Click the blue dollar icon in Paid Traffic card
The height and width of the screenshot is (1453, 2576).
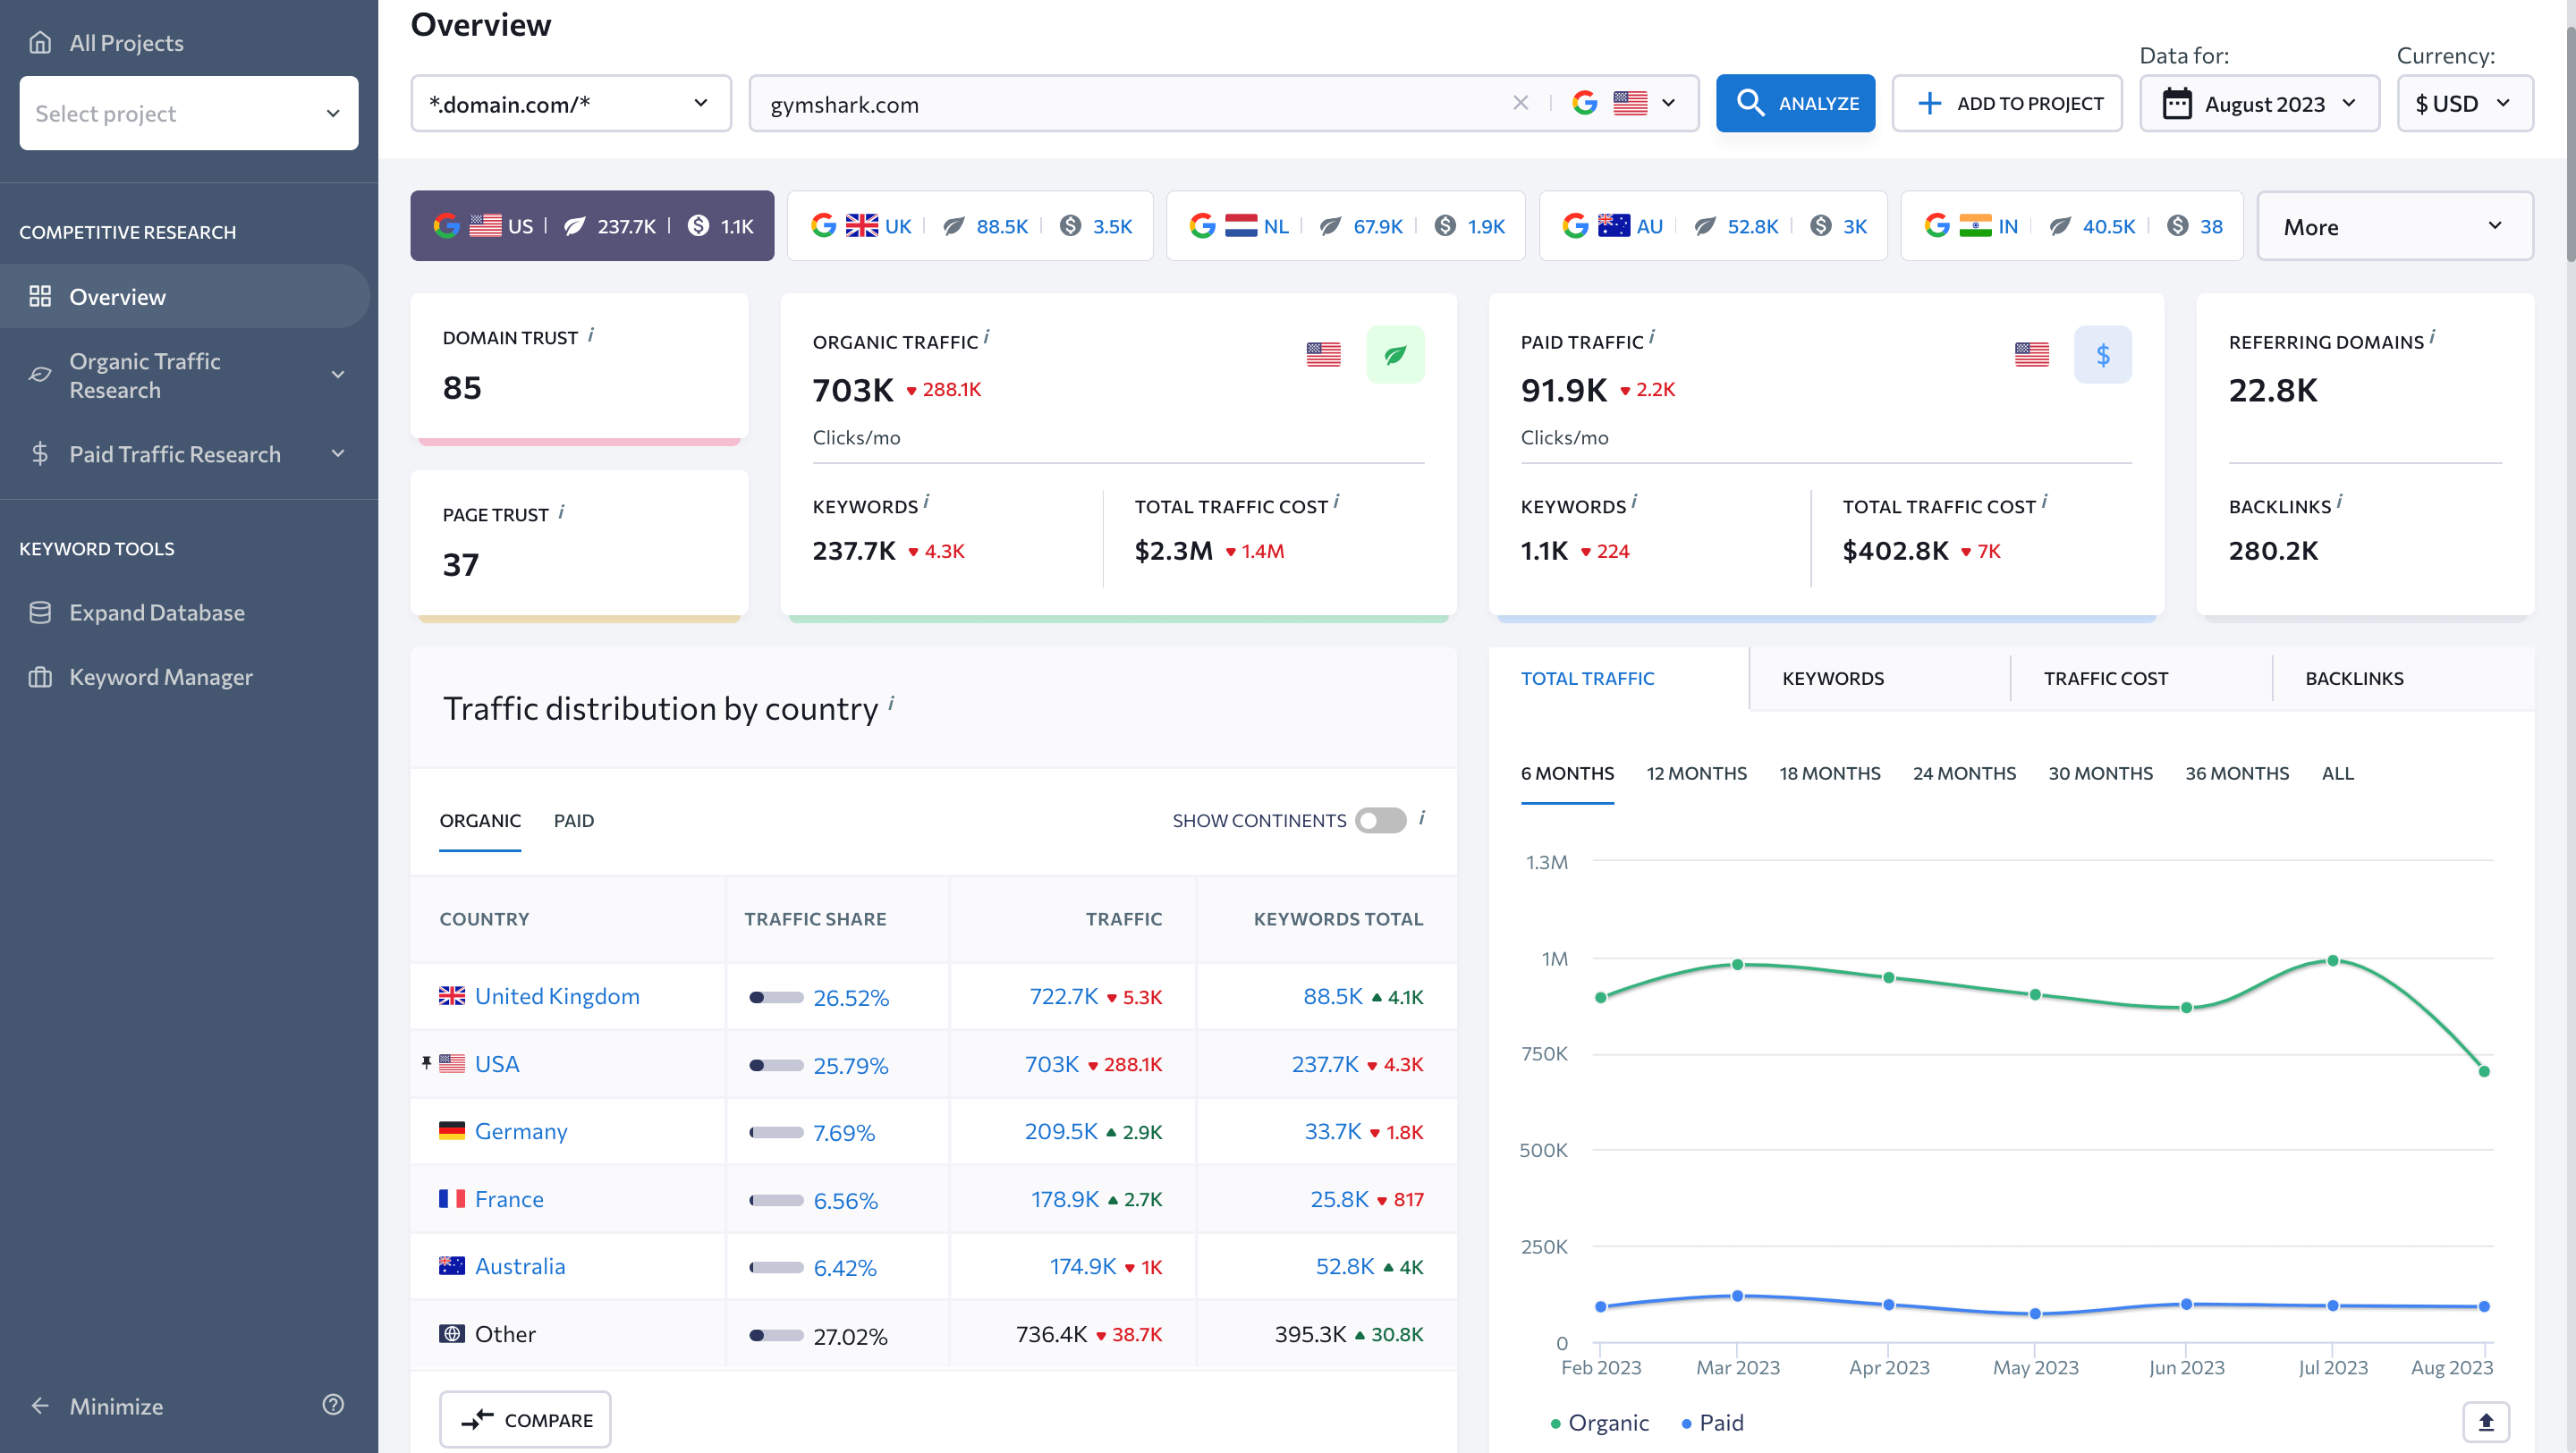point(2102,354)
